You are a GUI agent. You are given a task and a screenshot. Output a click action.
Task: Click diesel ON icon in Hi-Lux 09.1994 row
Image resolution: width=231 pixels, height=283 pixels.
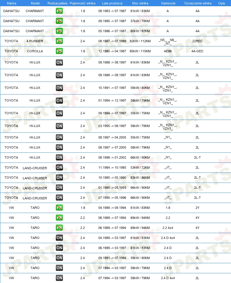pyautogui.click(x=59, y=113)
